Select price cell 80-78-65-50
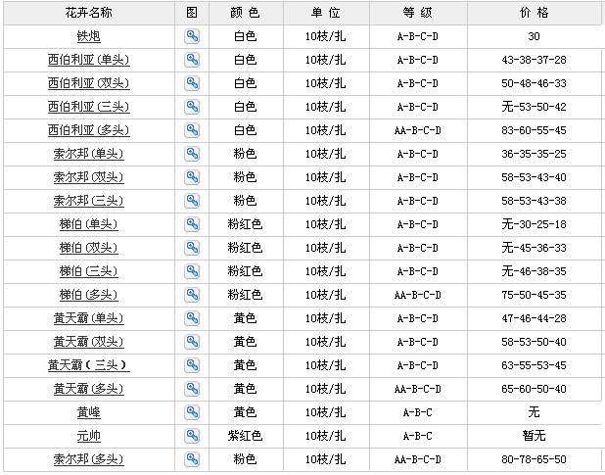Image resolution: width=605 pixels, height=475 pixels. (534, 459)
